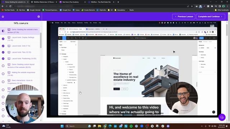The width and height of the screenshot is (230, 129).
Task: Toggle completed check for Layout tools: Flex
Action: pos(3,52)
